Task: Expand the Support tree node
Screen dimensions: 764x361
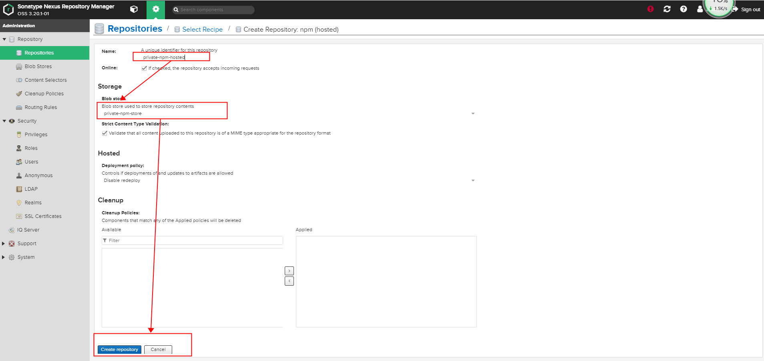Action: [4, 244]
